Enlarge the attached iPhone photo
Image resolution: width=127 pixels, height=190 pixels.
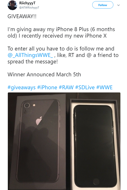64,141
